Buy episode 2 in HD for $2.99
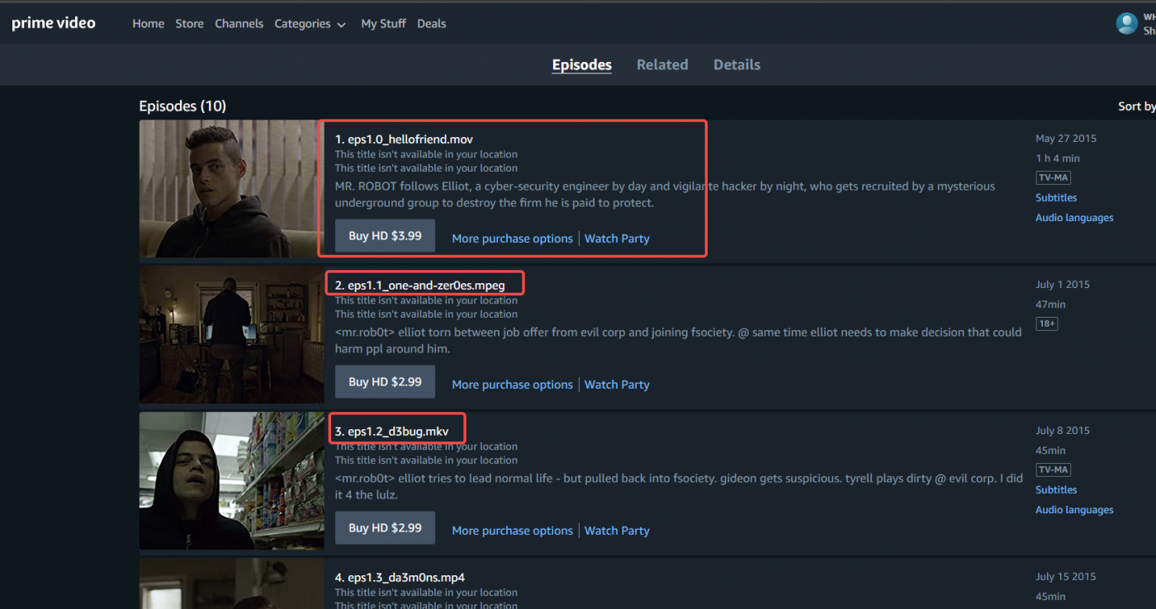Screen dimensions: 1156x609 pyautogui.click(x=385, y=382)
